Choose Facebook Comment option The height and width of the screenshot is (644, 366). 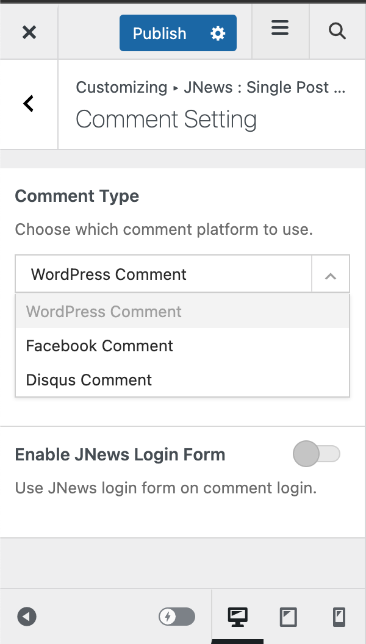coord(99,346)
